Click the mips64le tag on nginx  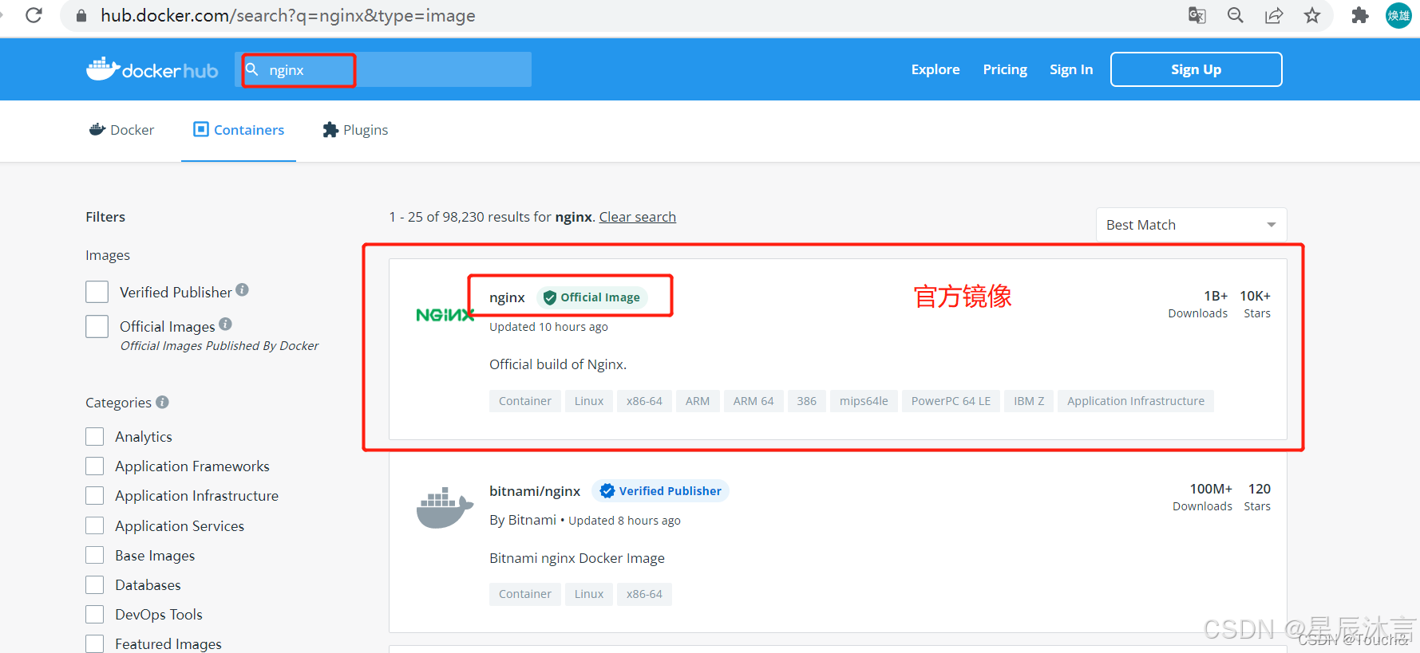(x=864, y=401)
